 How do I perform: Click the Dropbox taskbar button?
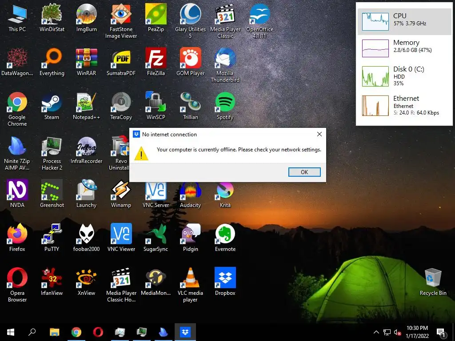click(185, 332)
